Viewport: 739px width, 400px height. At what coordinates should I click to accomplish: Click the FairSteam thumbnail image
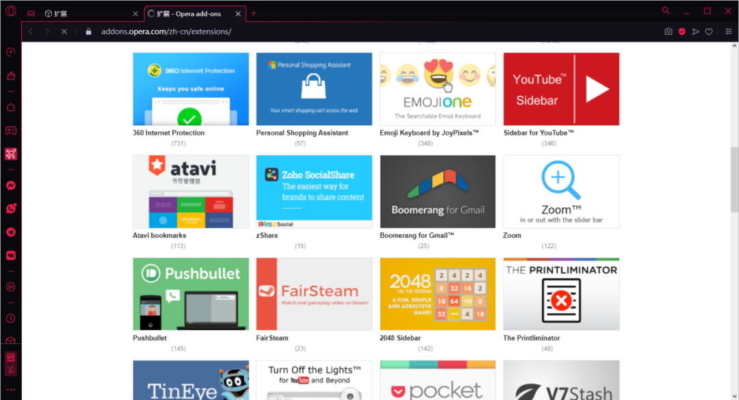314,294
